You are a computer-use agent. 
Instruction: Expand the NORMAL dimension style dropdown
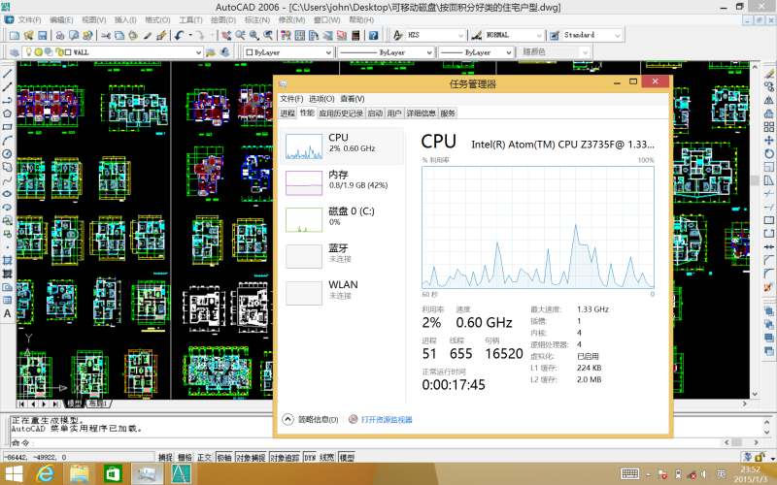[x=539, y=36]
